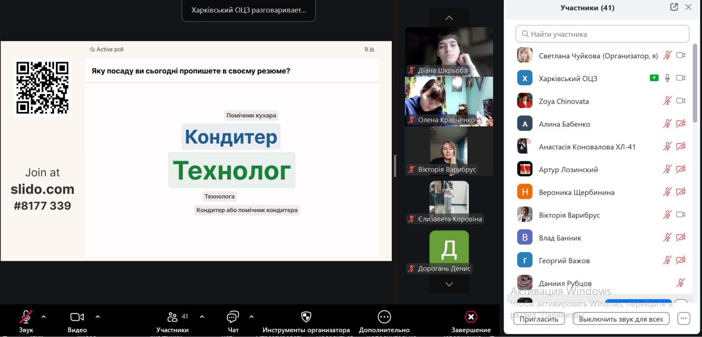Expand the audio options arrow
Screen dimensions: 702x337
[43, 317]
